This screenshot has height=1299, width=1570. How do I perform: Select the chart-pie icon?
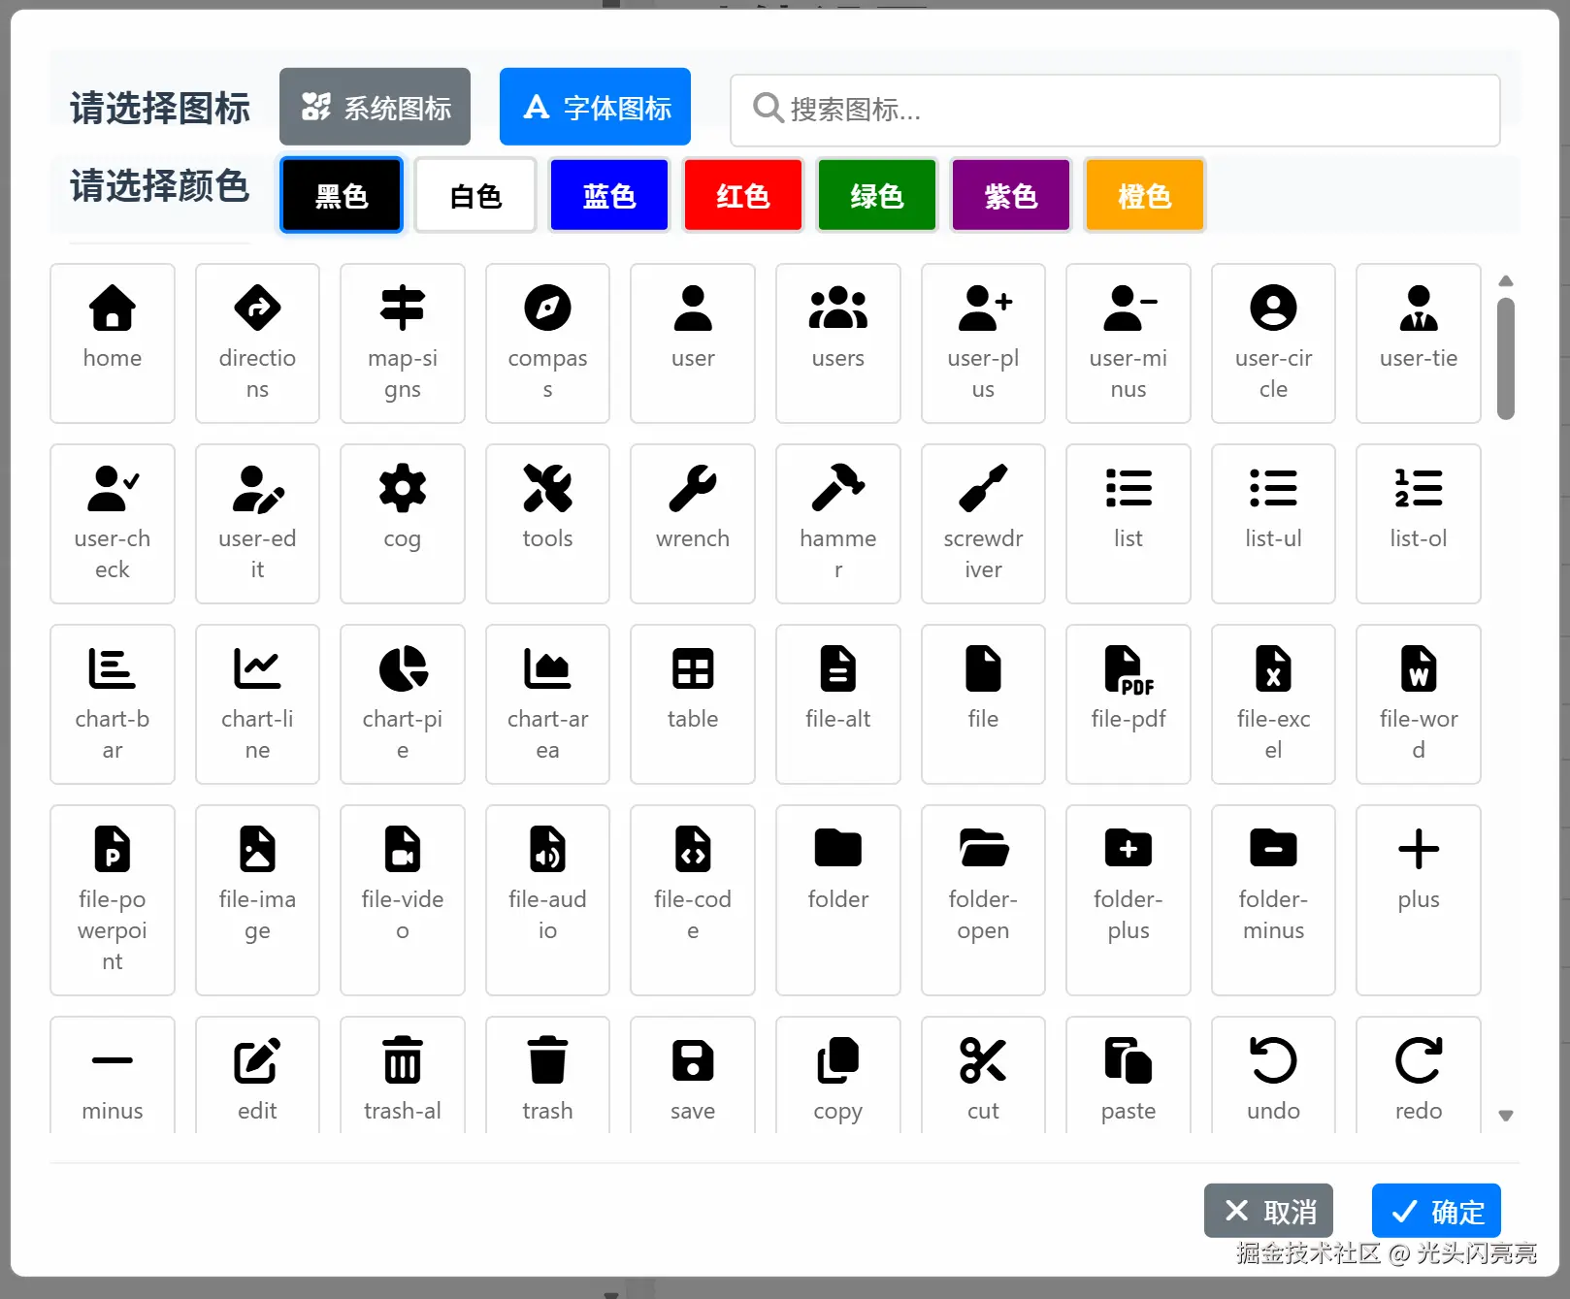pyautogui.click(x=403, y=703)
